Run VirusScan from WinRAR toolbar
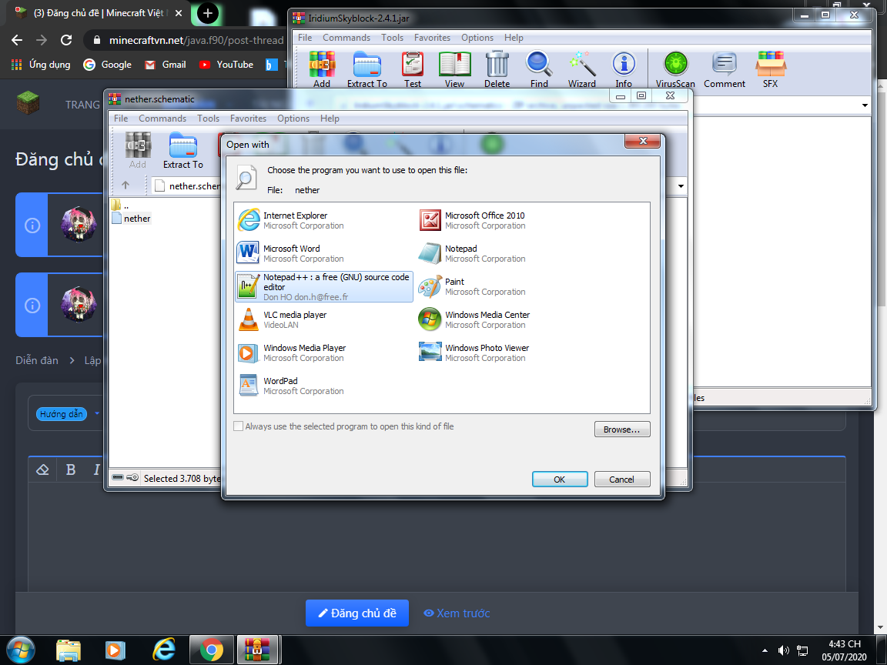The image size is (887, 665). pyautogui.click(x=675, y=69)
